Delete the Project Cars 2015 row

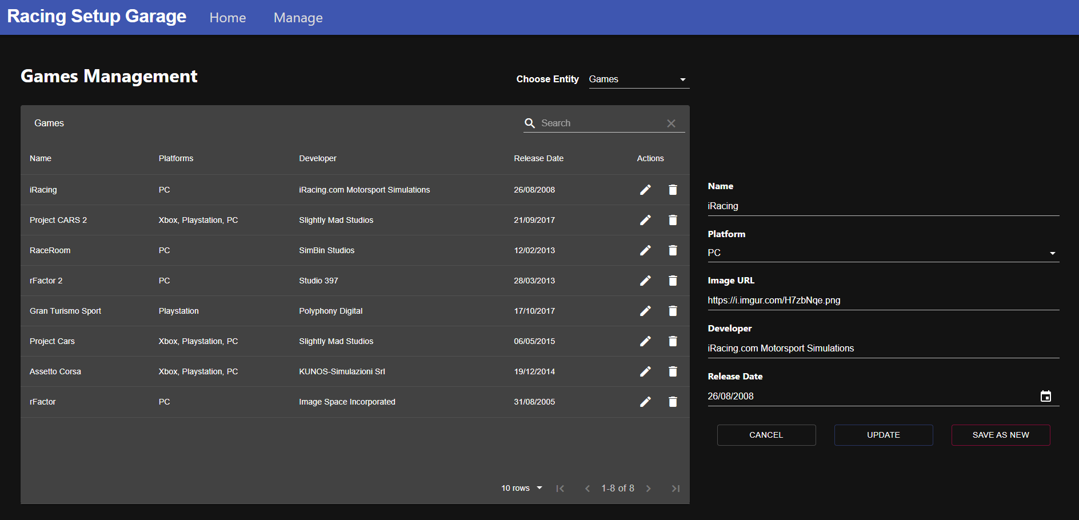pyautogui.click(x=673, y=341)
